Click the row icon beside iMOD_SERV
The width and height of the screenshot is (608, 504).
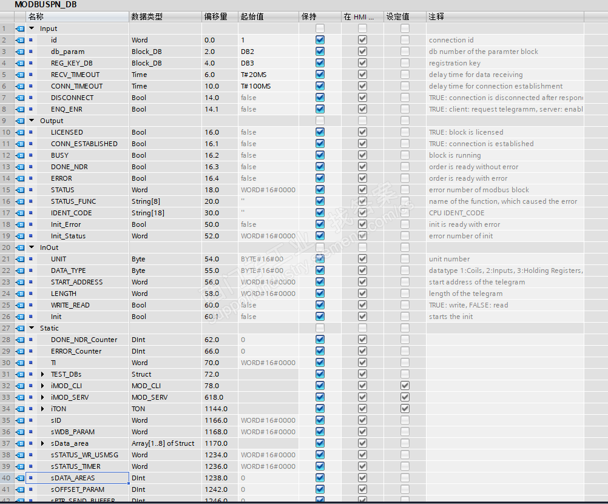(20, 397)
